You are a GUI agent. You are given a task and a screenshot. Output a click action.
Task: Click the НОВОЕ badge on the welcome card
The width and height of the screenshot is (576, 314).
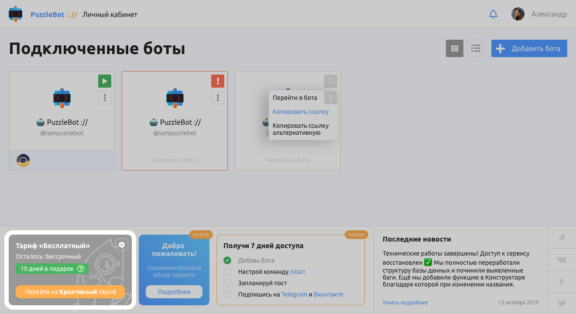click(x=201, y=235)
